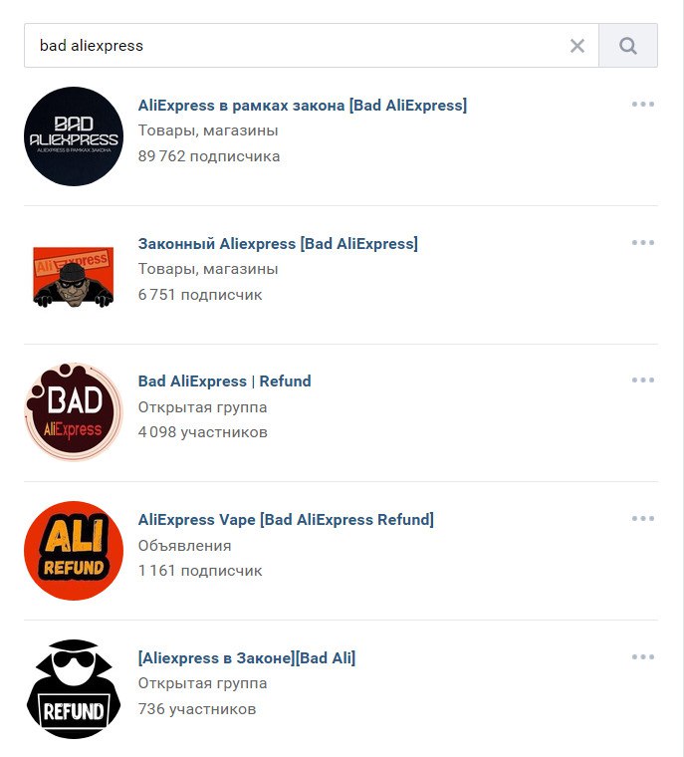Viewport: 684px width, 757px height.
Task: Open 'AliExpress Vape [Bad AliExpress Refund]' link
Action: click(286, 519)
